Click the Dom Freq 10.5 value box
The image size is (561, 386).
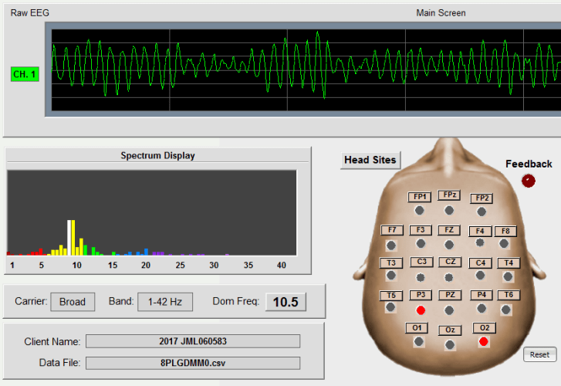click(285, 301)
